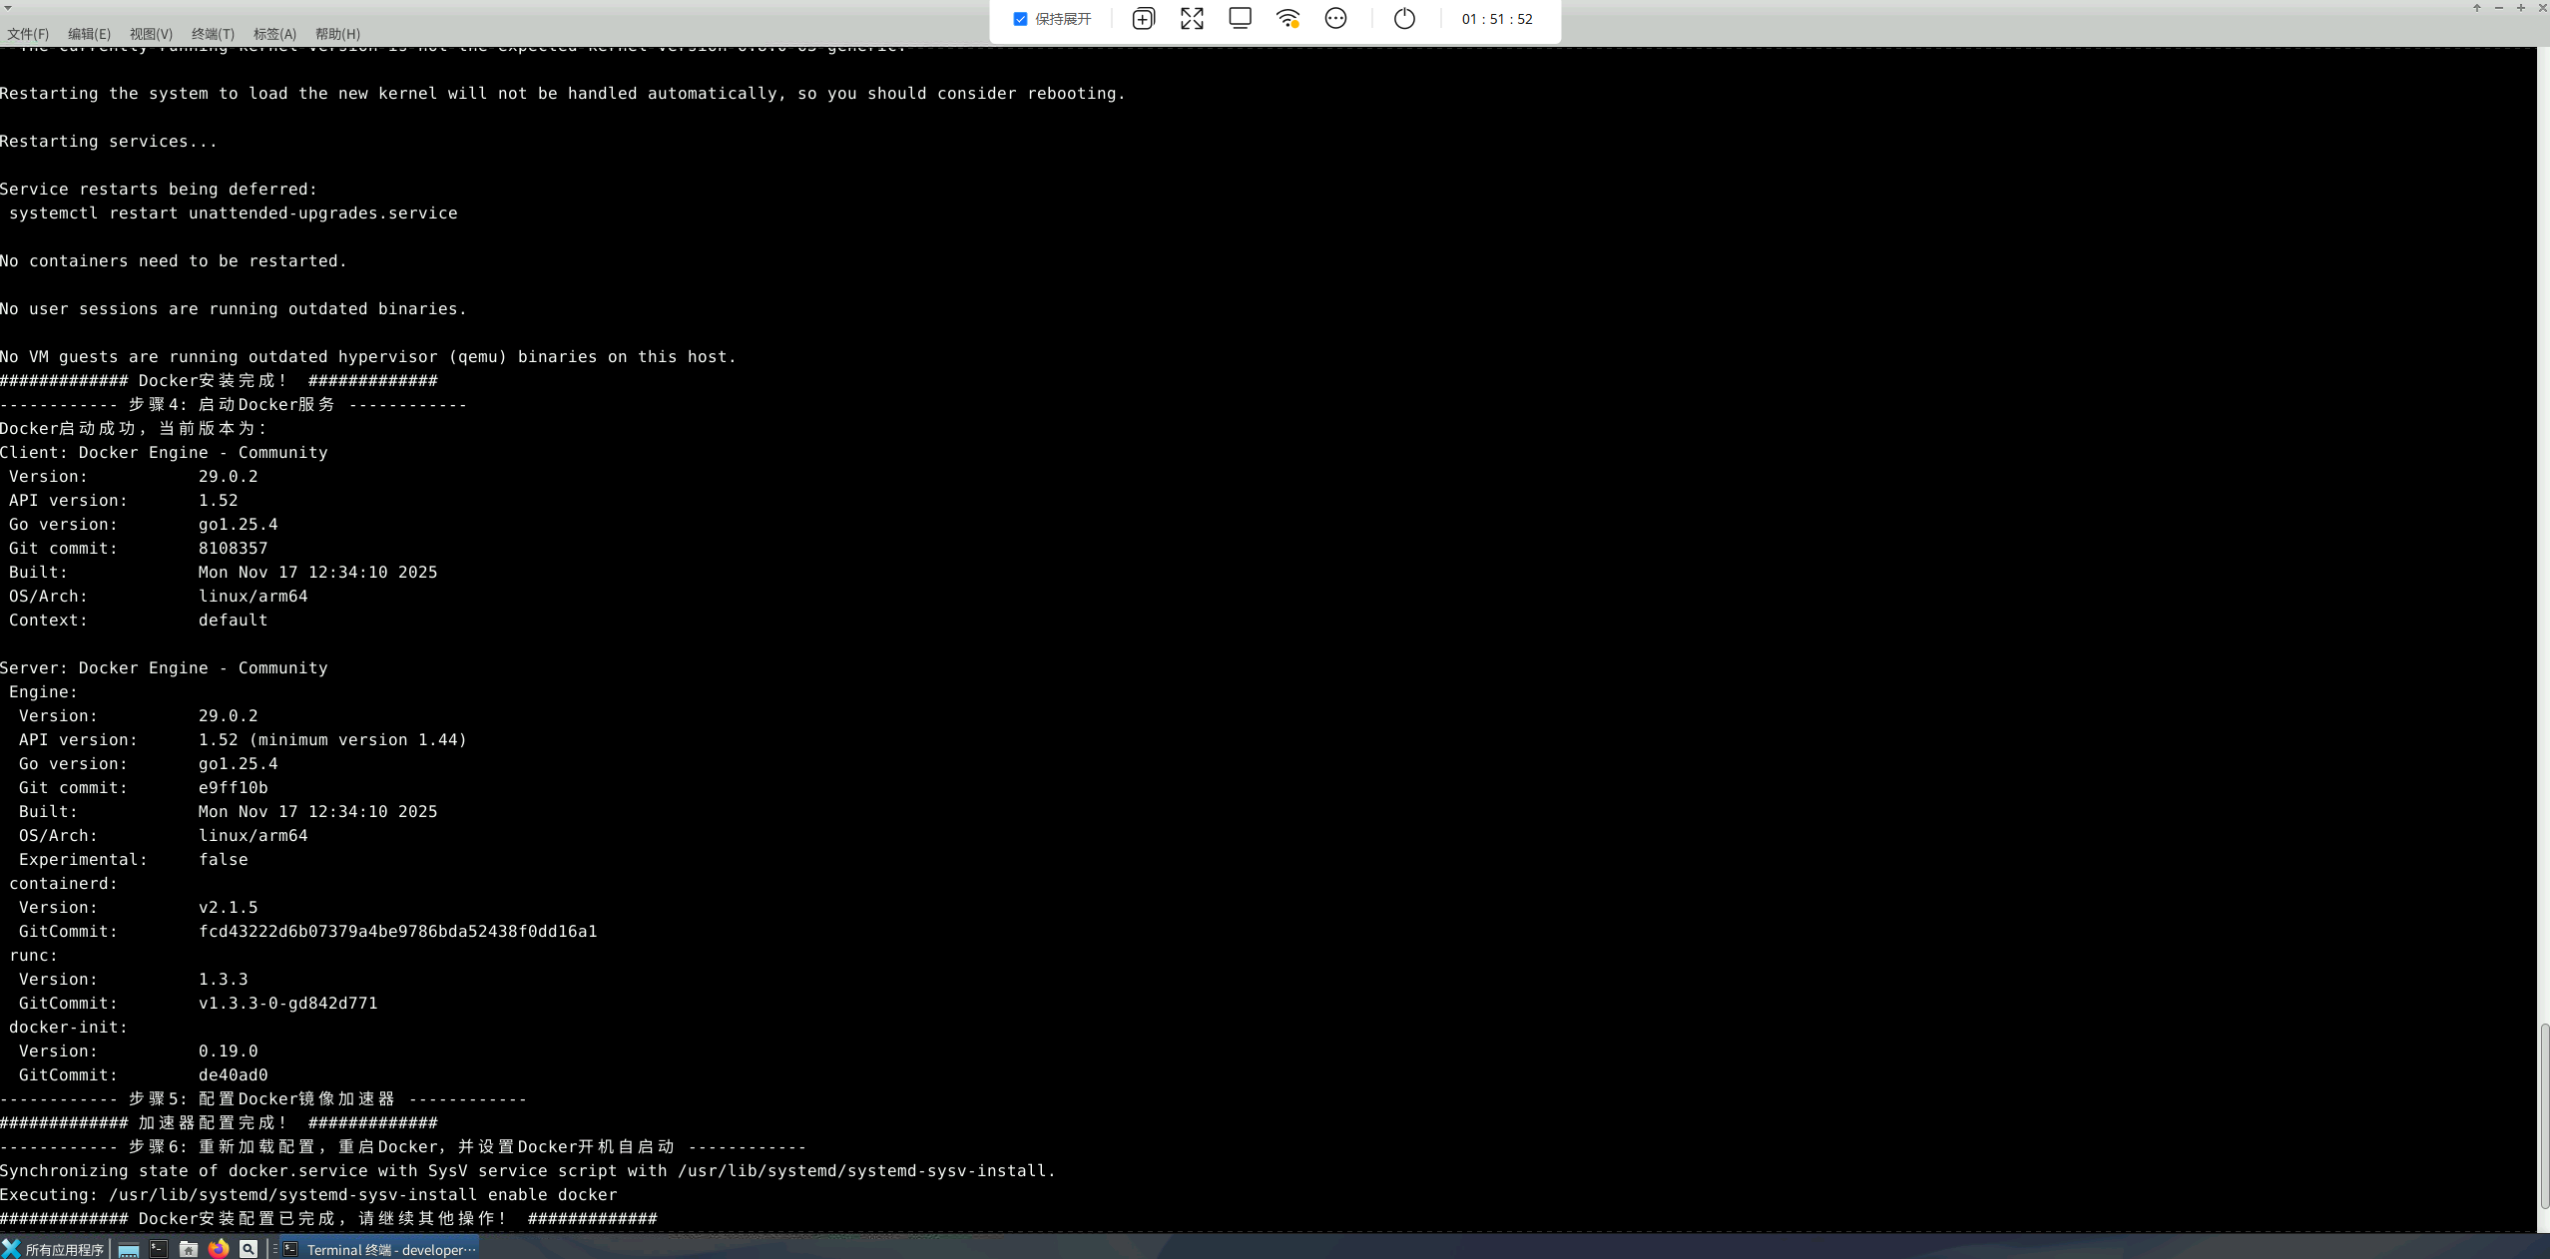The image size is (2550, 1259).
Task: Open the 编辑(E) menu
Action: [x=89, y=34]
